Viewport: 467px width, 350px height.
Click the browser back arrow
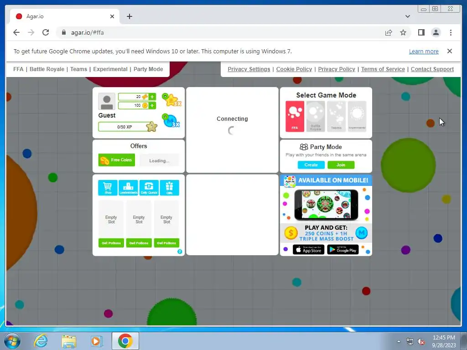tap(16, 32)
